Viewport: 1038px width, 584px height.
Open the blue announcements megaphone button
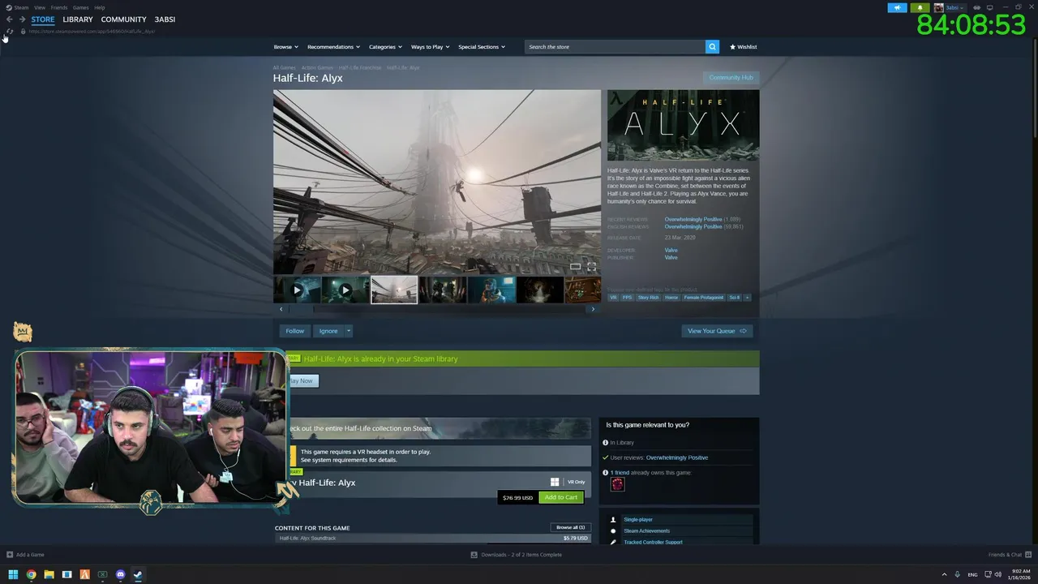point(897,7)
